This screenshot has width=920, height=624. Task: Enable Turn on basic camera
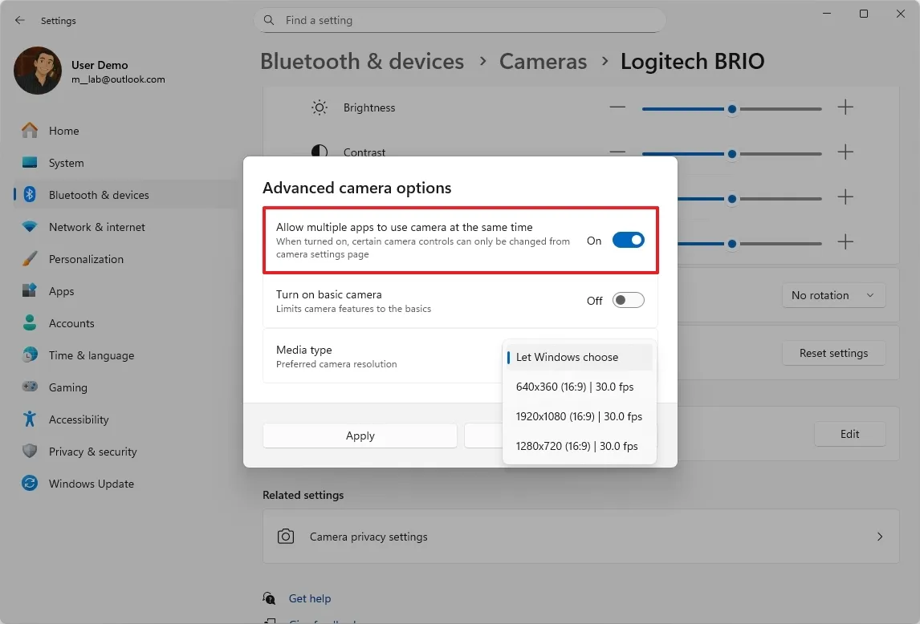pos(628,299)
